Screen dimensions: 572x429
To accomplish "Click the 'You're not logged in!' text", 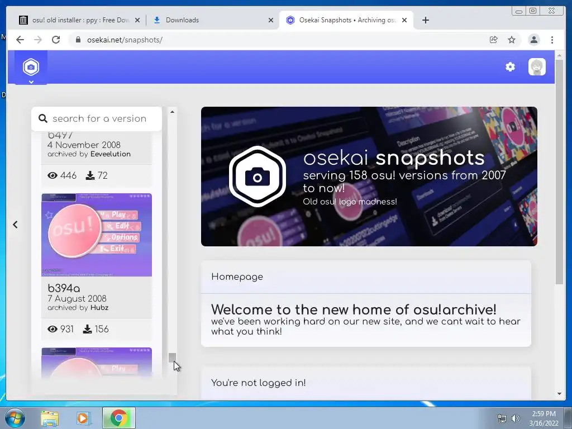I will (x=258, y=383).
